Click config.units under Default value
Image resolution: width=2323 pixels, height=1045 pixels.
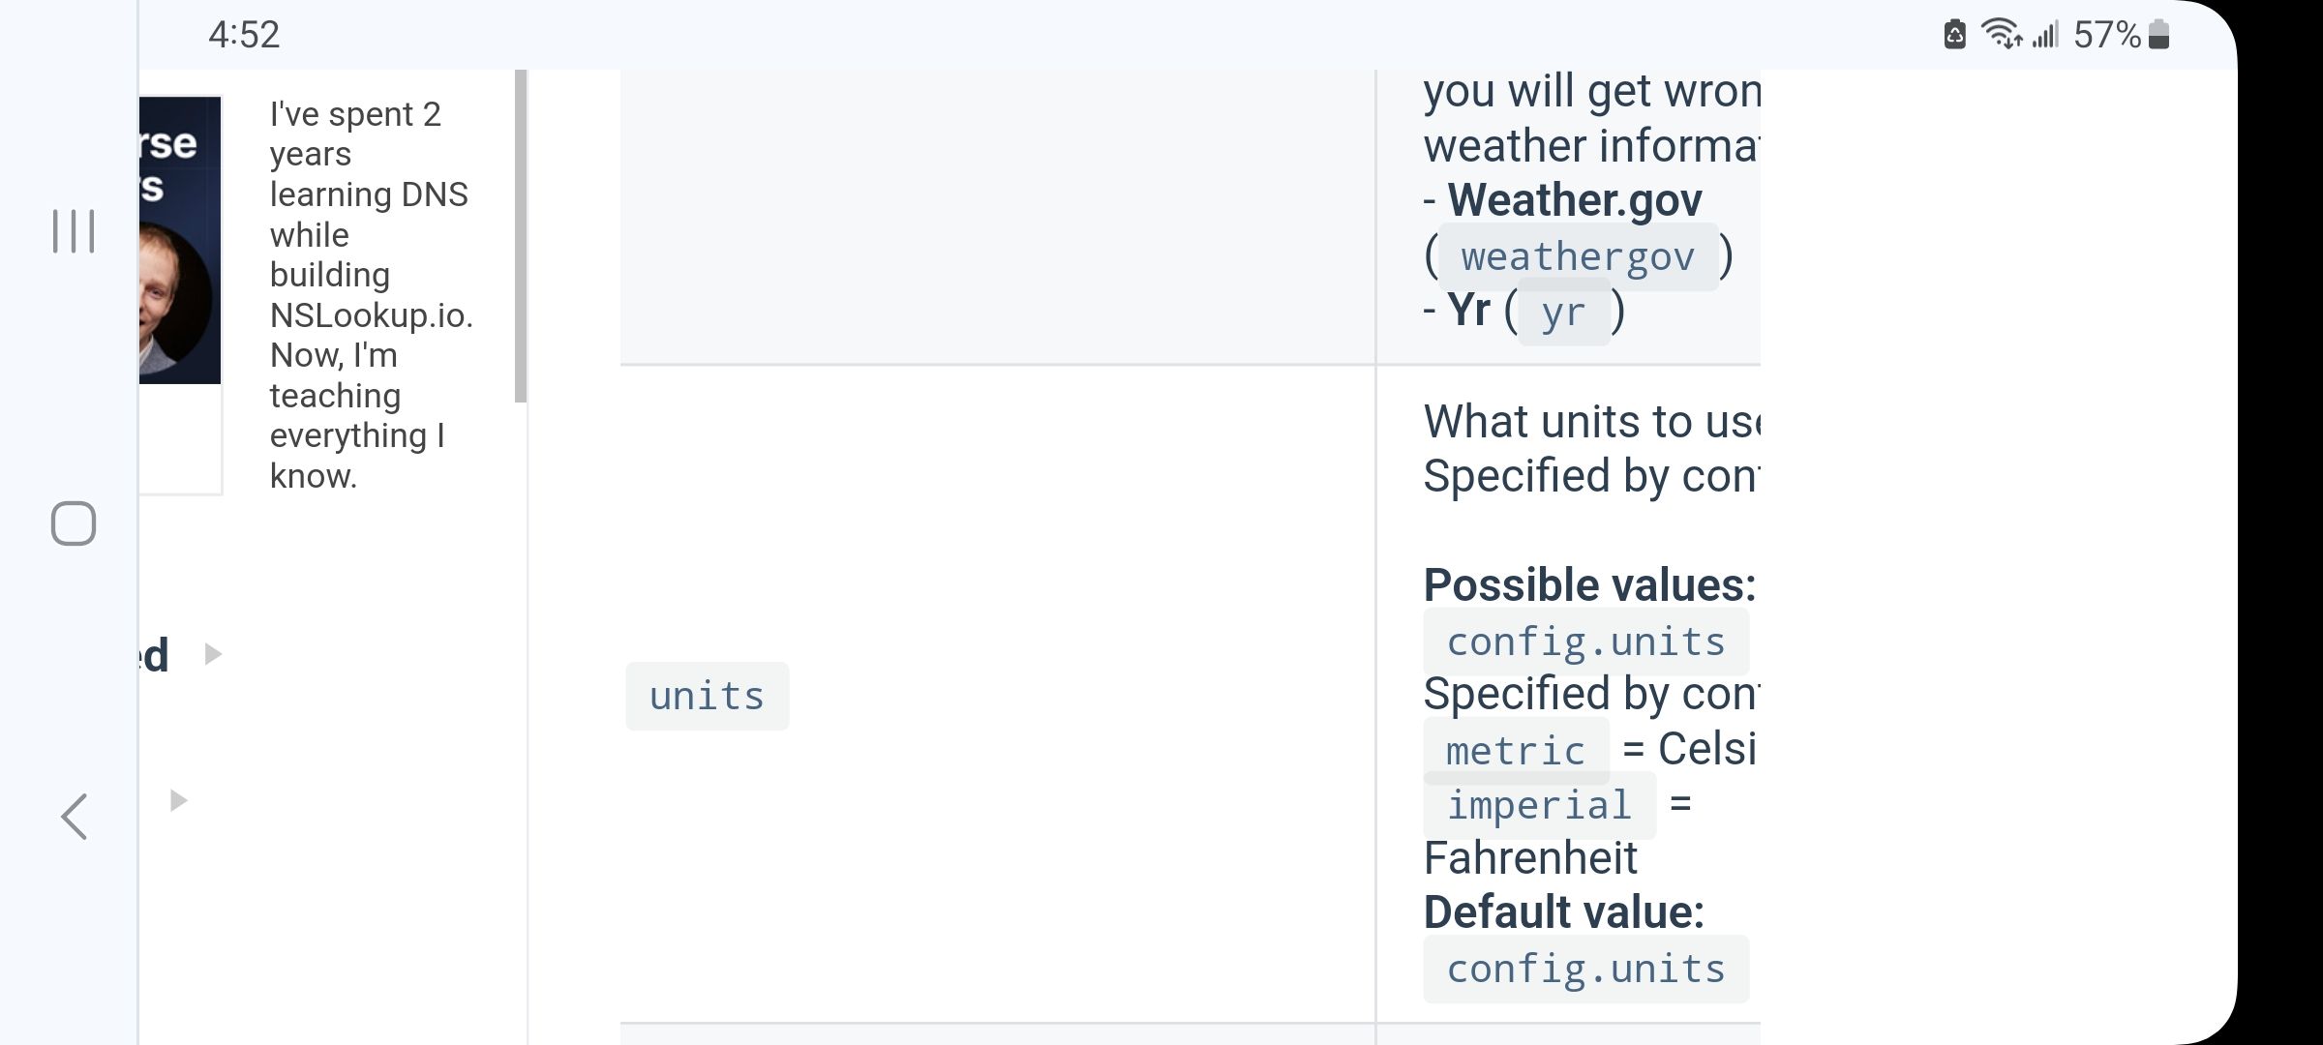tap(1585, 969)
